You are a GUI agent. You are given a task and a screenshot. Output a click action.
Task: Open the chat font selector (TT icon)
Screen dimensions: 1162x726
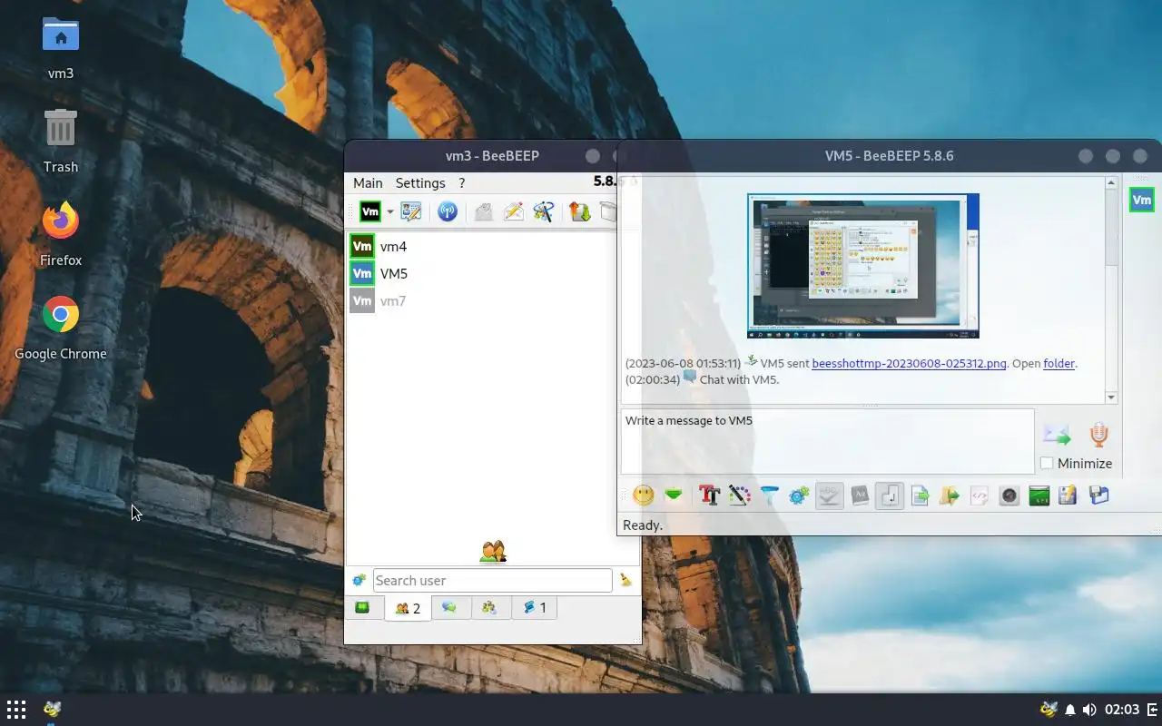point(710,495)
